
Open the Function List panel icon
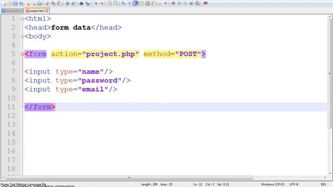153,4
